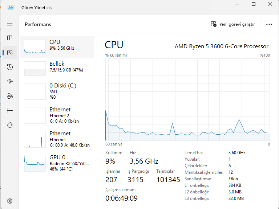Click the Bellek mini graph thumbnail
Viewport: 279px width, 209px height.
(35, 68)
